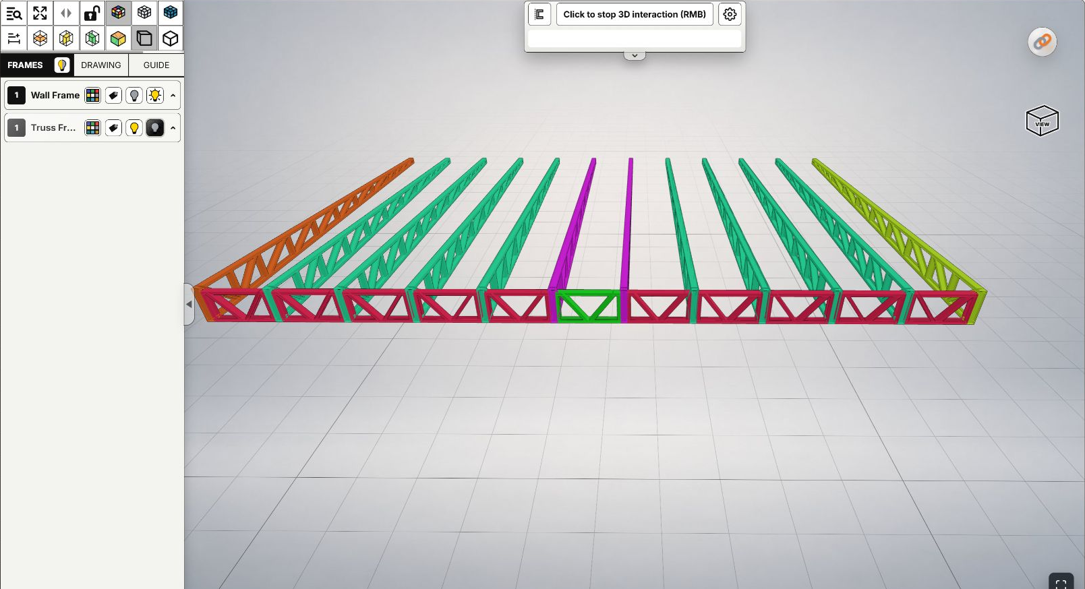Select the orange horizontal section plane cube
The height and width of the screenshot is (589, 1085).
[x=40, y=38]
